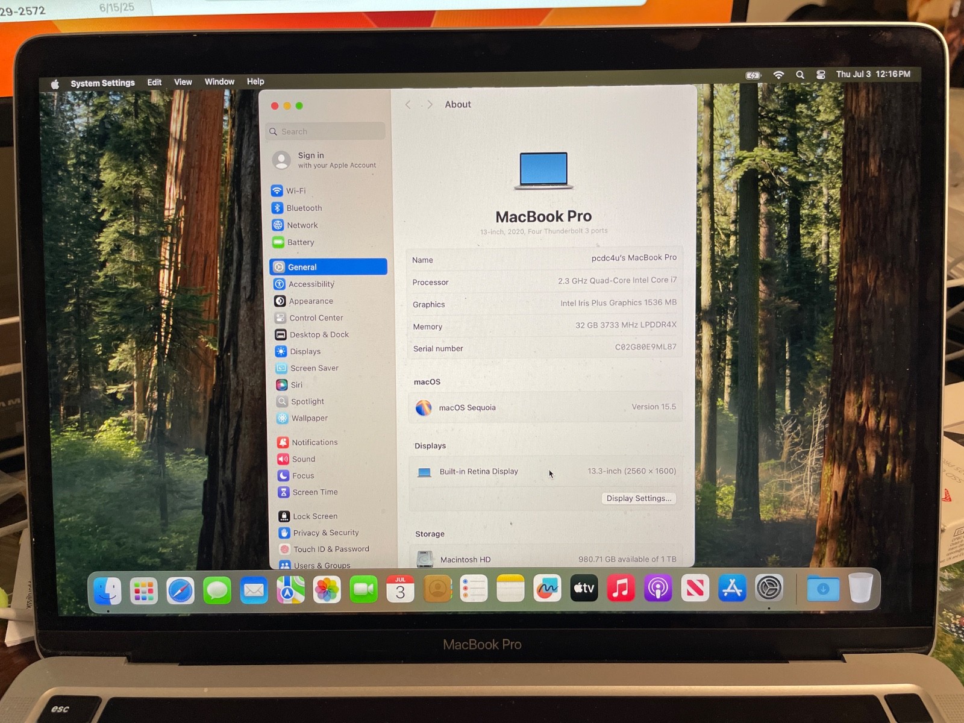Go forward using the right chevron
Image resolution: width=964 pixels, height=723 pixels.
coord(430,104)
